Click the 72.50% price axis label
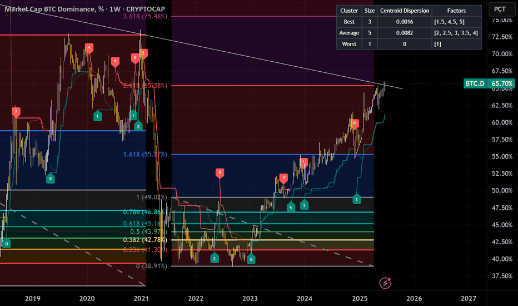518x306 pixels. [x=502, y=37]
